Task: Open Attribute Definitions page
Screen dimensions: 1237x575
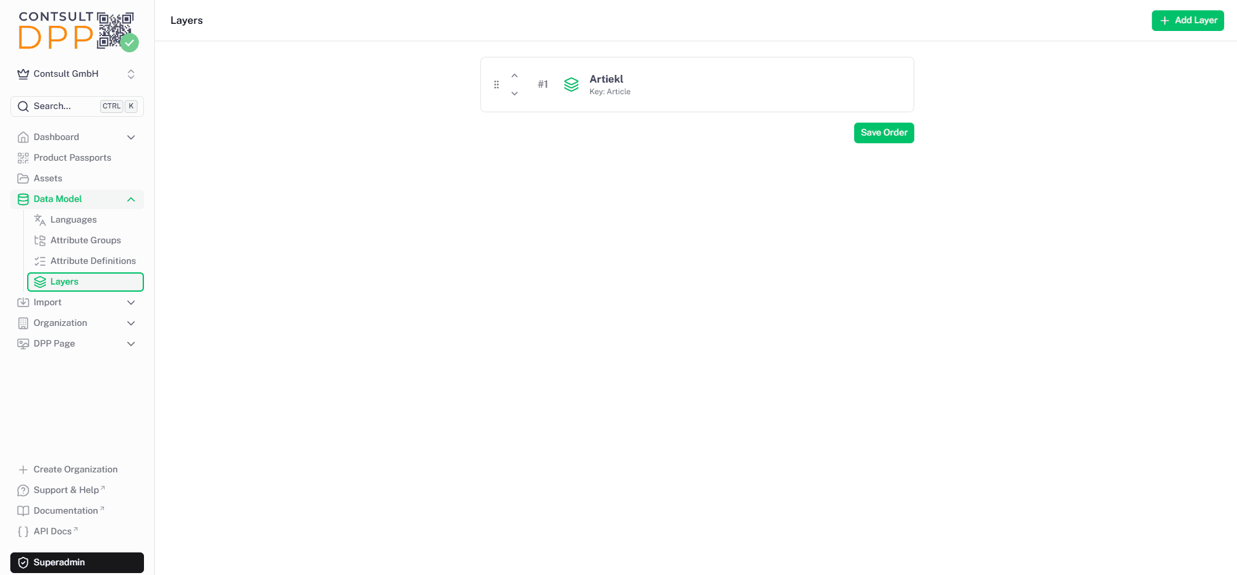Action: tap(85, 261)
